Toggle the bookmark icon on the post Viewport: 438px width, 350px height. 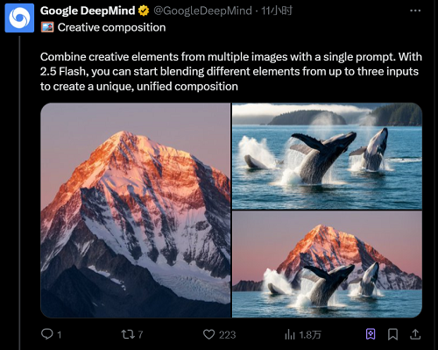392,334
